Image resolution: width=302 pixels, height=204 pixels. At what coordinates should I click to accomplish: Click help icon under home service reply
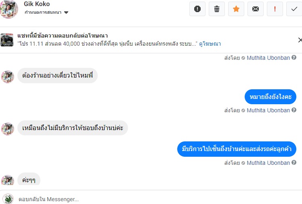click(294, 163)
